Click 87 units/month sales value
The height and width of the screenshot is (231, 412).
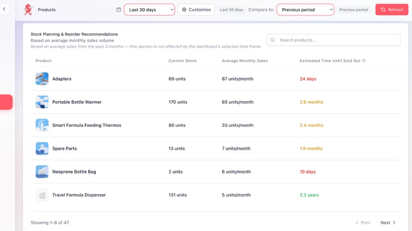click(237, 79)
